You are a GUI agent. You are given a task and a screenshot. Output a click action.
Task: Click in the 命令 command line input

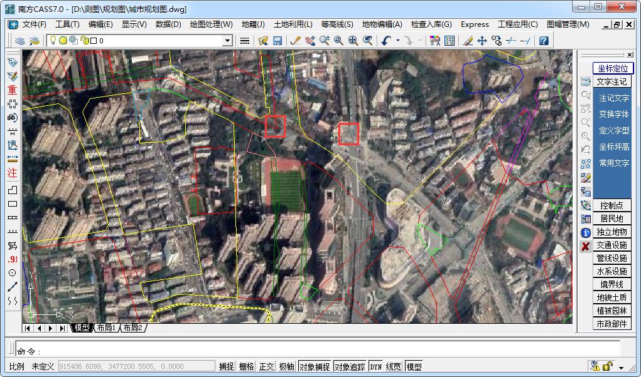[314, 349]
